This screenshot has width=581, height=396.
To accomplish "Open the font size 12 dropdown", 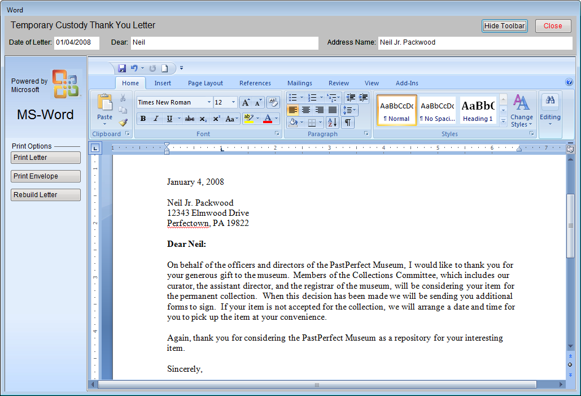I will [234, 102].
